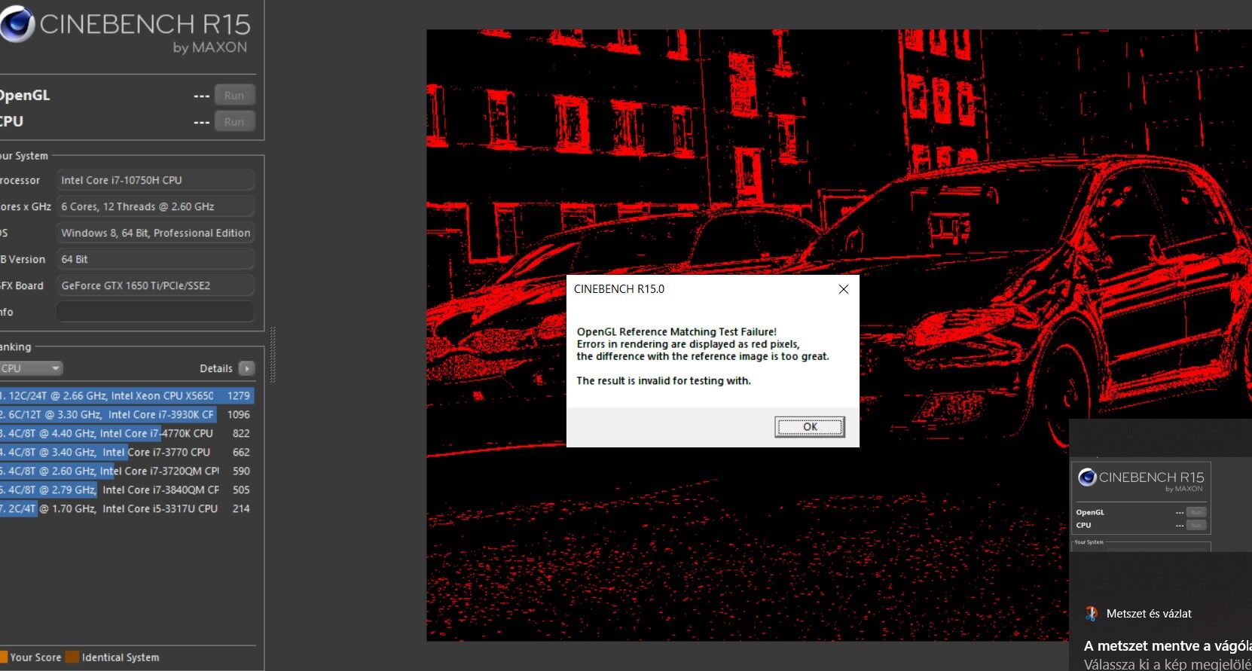Click the Metszet és vázlat app icon
The image size is (1252, 671).
(1092, 614)
